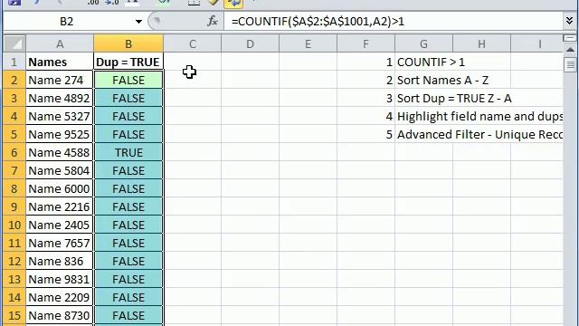
Task: Select column B header
Action: point(128,44)
